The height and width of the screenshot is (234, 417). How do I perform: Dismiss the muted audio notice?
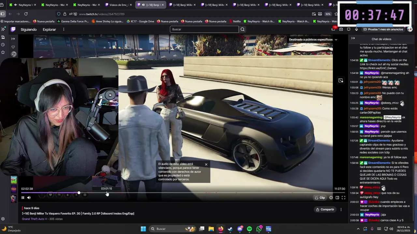point(206,164)
